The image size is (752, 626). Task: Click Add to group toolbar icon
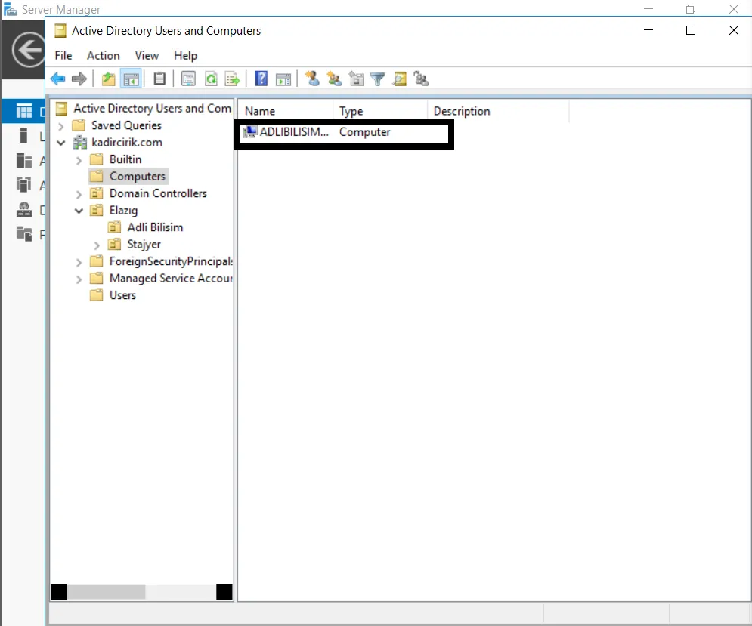click(x=421, y=78)
